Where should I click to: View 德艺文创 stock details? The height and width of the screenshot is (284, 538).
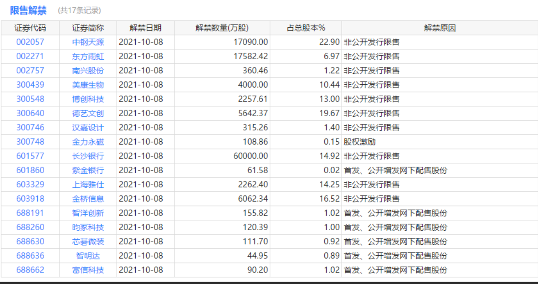[x=88, y=113]
